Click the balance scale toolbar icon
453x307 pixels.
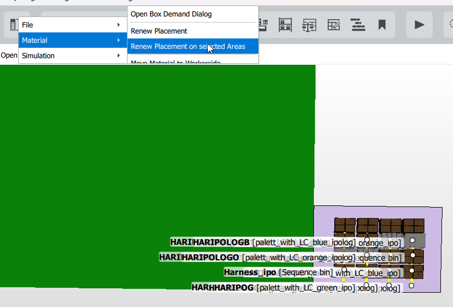click(310, 25)
